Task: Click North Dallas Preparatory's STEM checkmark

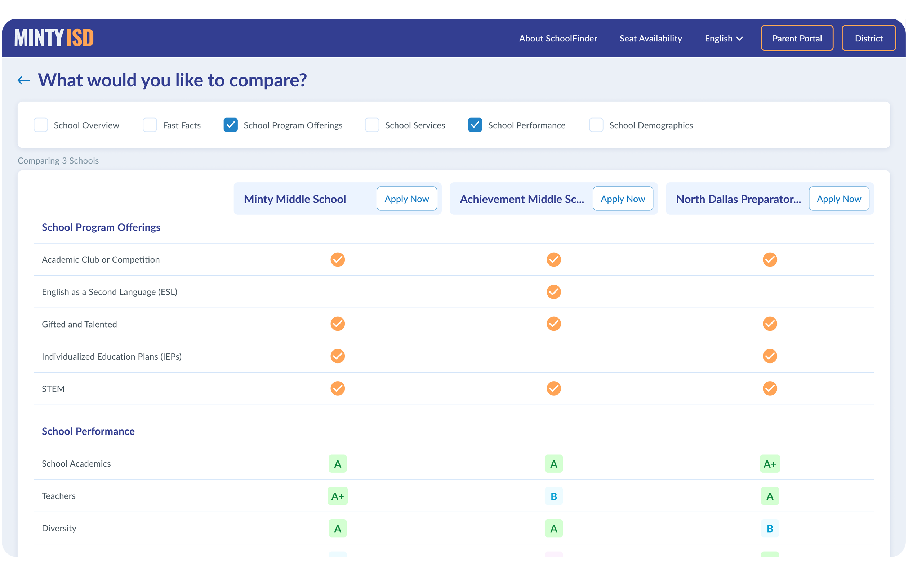Action: pos(769,388)
